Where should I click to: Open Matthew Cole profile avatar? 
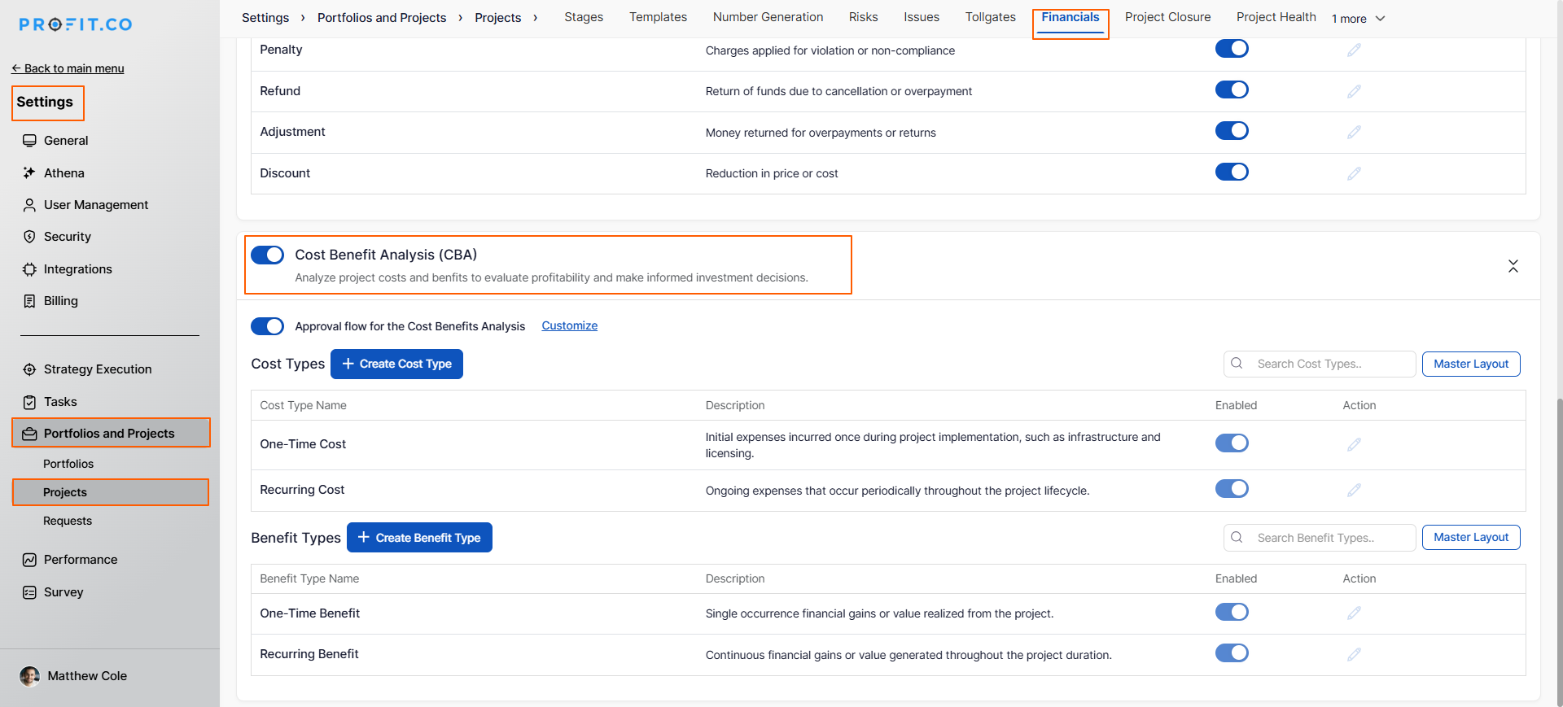coord(29,676)
